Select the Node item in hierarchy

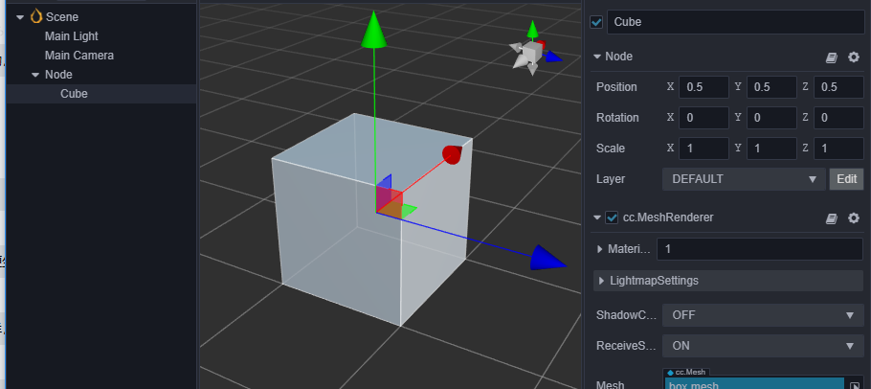(x=58, y=75)
